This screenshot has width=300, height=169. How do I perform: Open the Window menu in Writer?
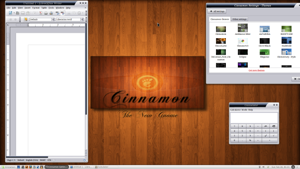(60, 8)
